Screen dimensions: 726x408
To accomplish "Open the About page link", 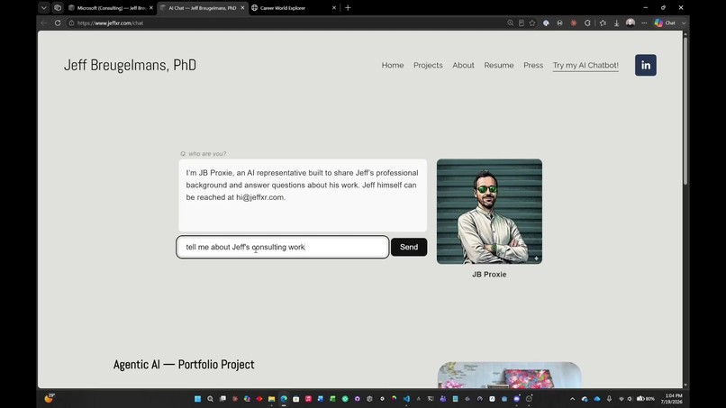I will click(464, 66).
